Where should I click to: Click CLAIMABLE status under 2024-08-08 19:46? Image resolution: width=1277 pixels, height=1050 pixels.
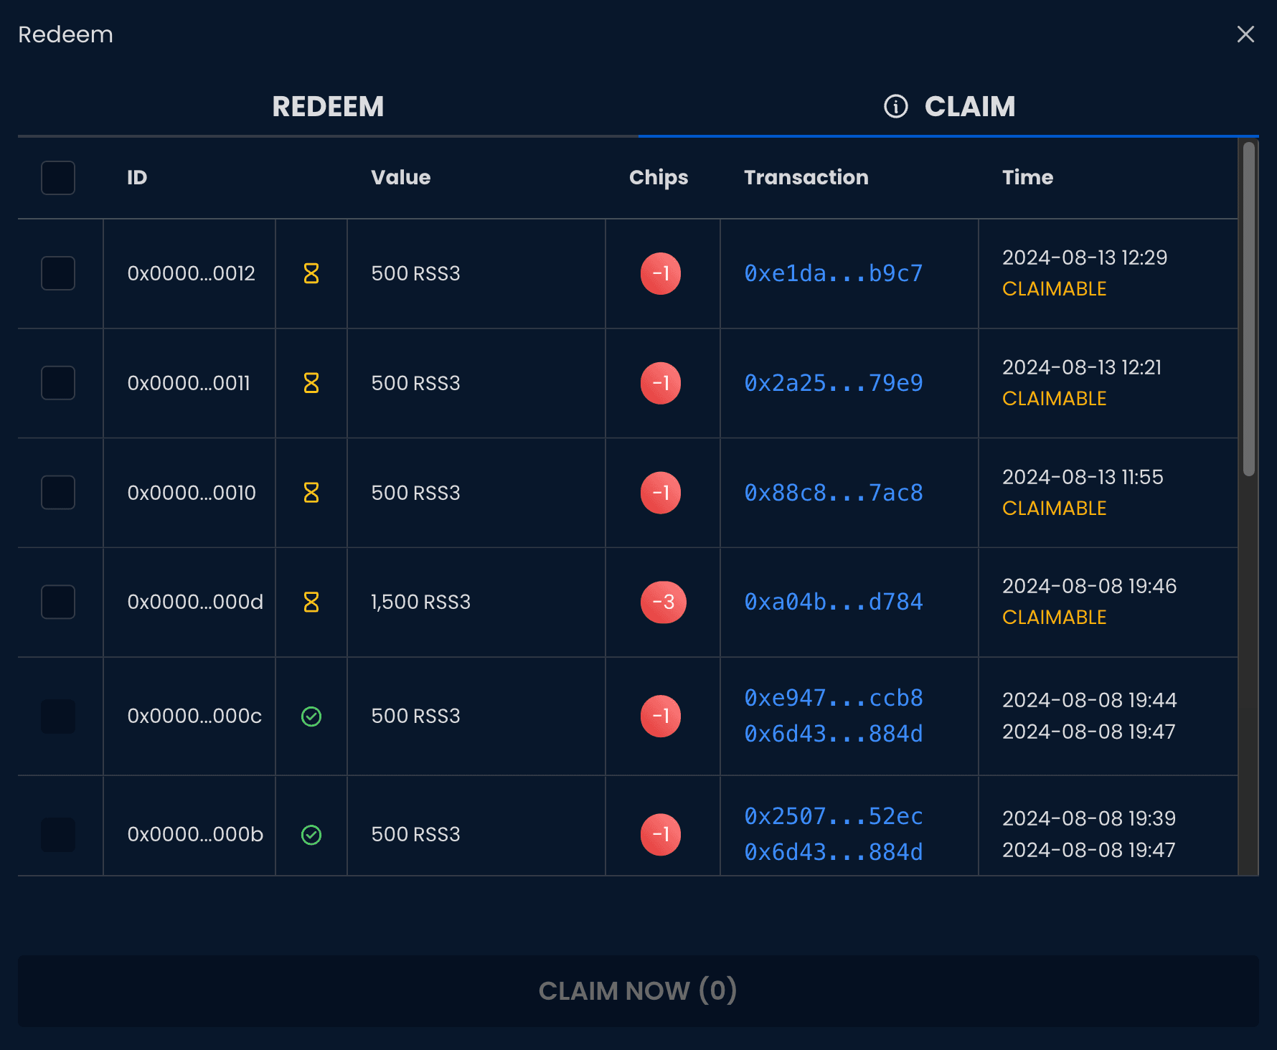click(1055, 618)
